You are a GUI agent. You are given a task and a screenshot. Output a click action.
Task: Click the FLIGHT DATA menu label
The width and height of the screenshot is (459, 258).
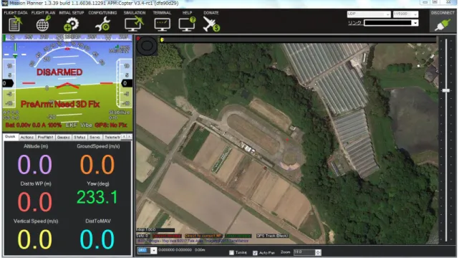(x=16, y=13)
